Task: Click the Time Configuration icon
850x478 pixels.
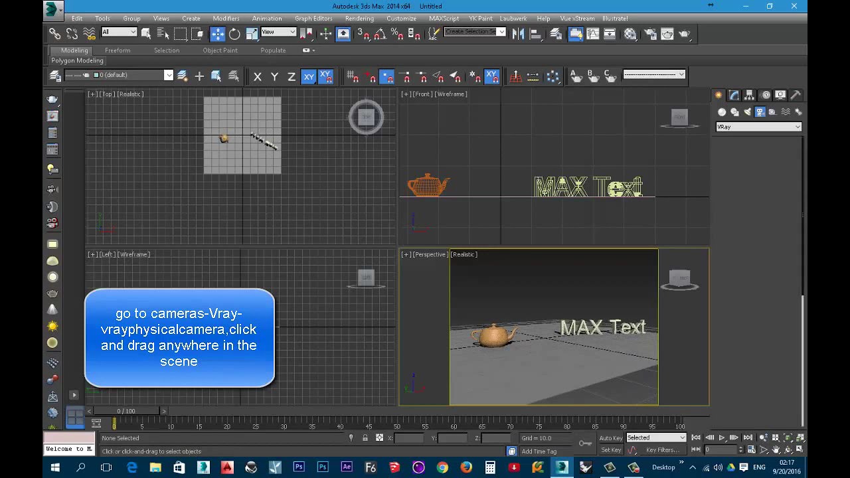Action: (x=750, y=449)
